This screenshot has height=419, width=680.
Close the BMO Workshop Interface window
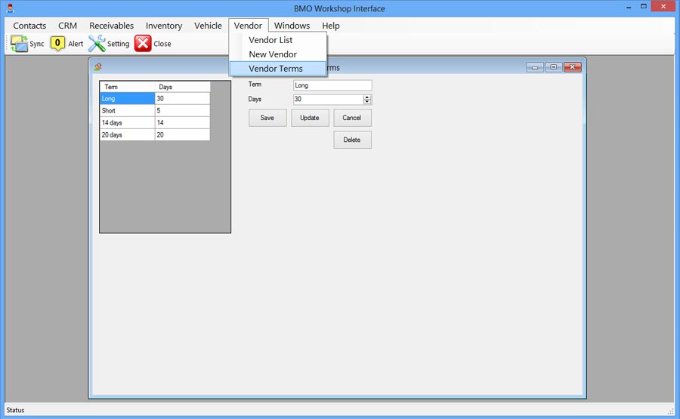click(x=664, y=7)
